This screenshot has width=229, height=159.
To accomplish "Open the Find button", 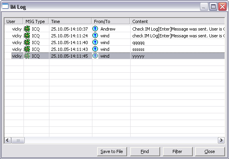I will [x=145, y=151].
